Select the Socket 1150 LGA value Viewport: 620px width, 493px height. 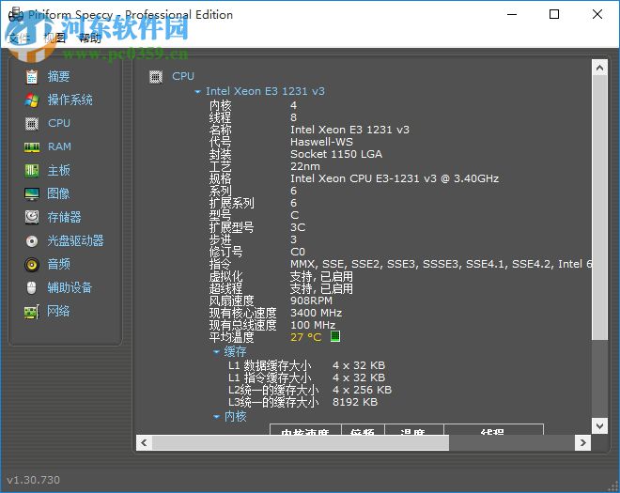tap(336, 154)
